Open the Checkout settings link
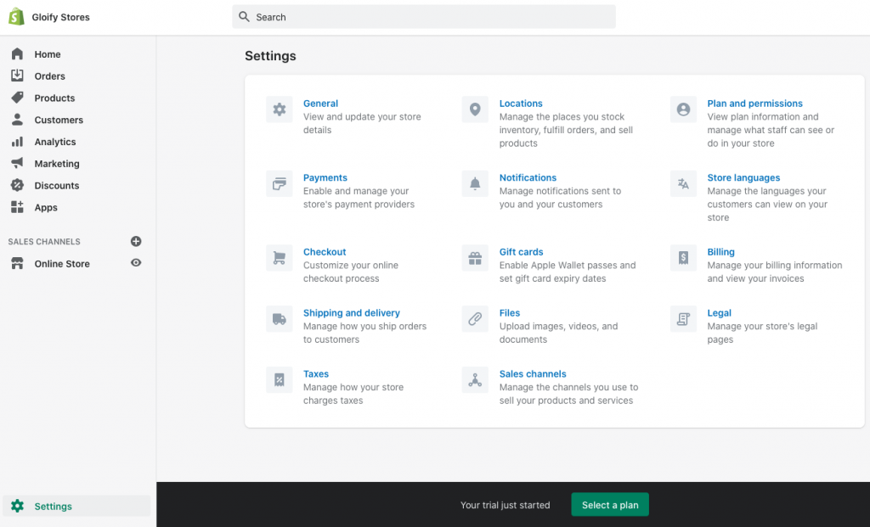 tap(325, 251)
